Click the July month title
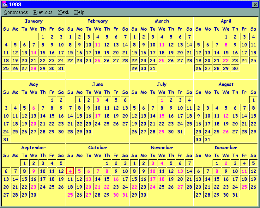This screenshot has width=260, height=208. point(162,84)
